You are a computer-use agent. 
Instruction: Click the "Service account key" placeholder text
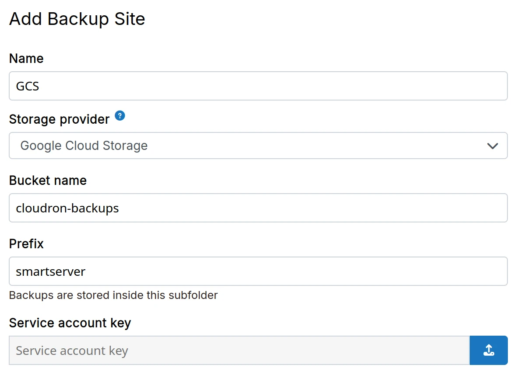click(x=72, y=351)
